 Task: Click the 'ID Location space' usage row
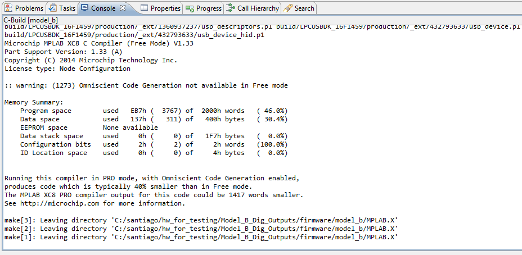tap(154, 153)
